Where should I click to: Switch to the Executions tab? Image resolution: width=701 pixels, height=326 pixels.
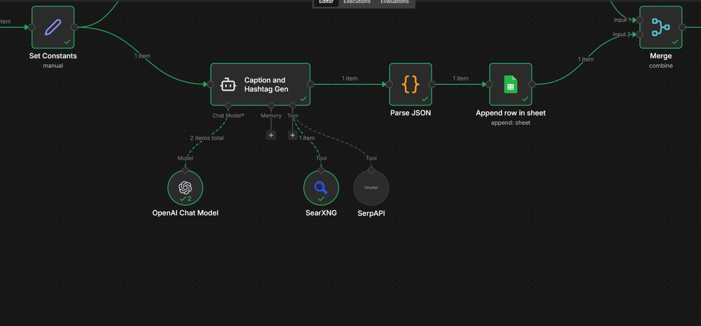click(x=357, y=2)
